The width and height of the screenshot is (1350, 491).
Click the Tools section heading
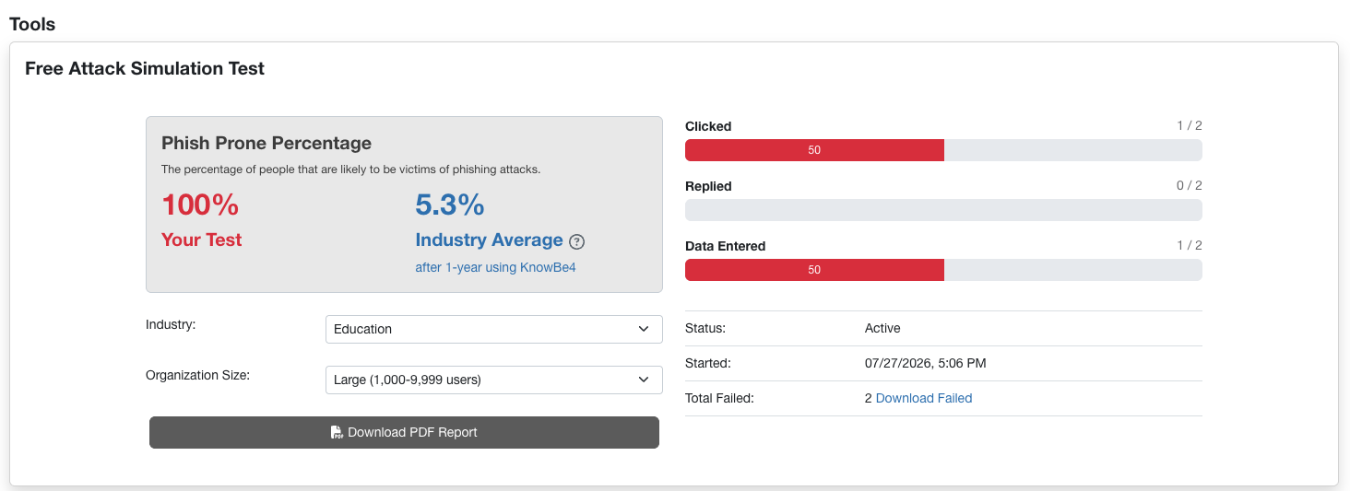(32, 24)
